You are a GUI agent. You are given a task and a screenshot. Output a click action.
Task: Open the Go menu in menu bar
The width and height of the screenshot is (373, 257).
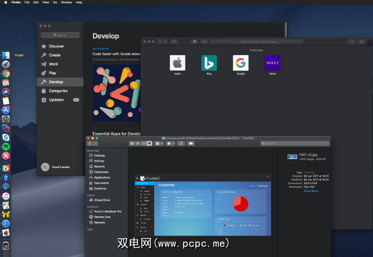(55, 2)
